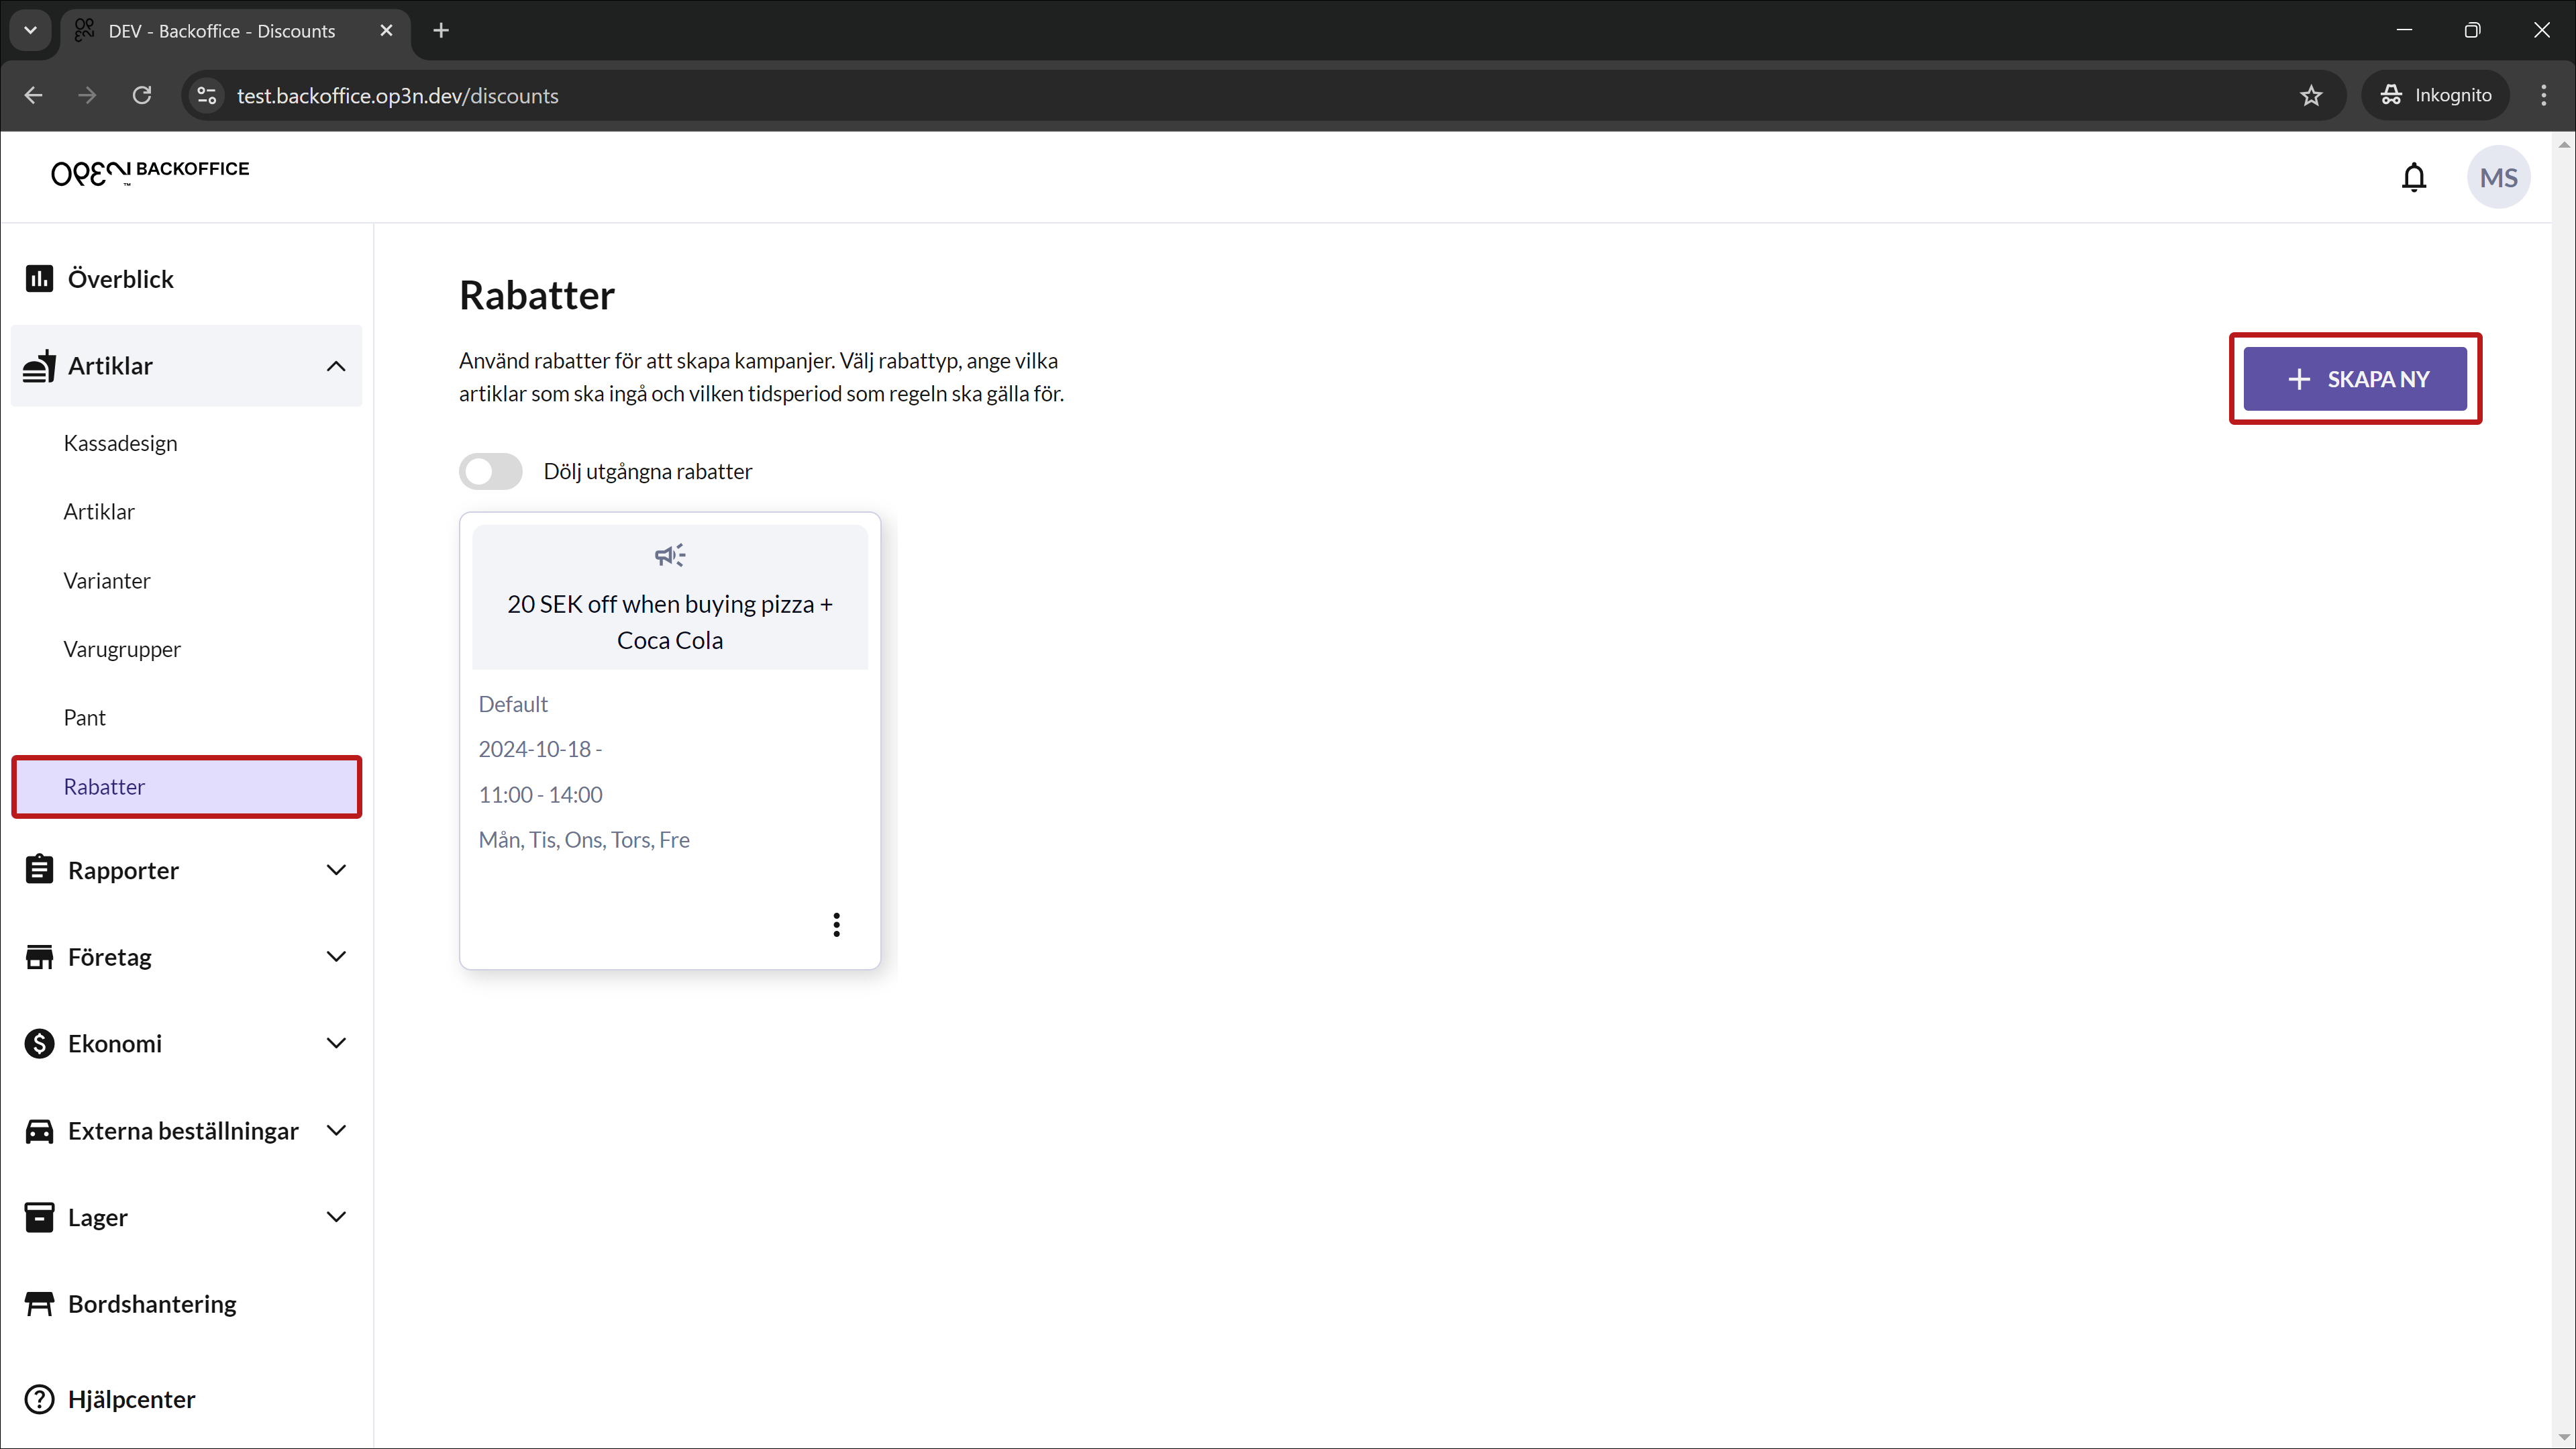Click the 'Default' text on card
Screen dimensions: 2576x1449
click(513, 704)
